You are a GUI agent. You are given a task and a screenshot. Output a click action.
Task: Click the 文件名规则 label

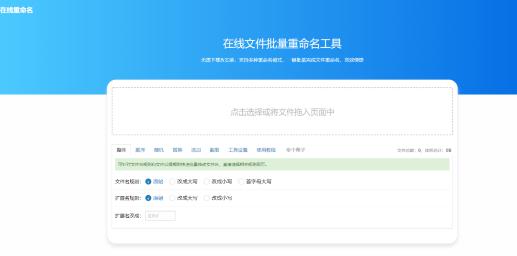pos(128,181)
